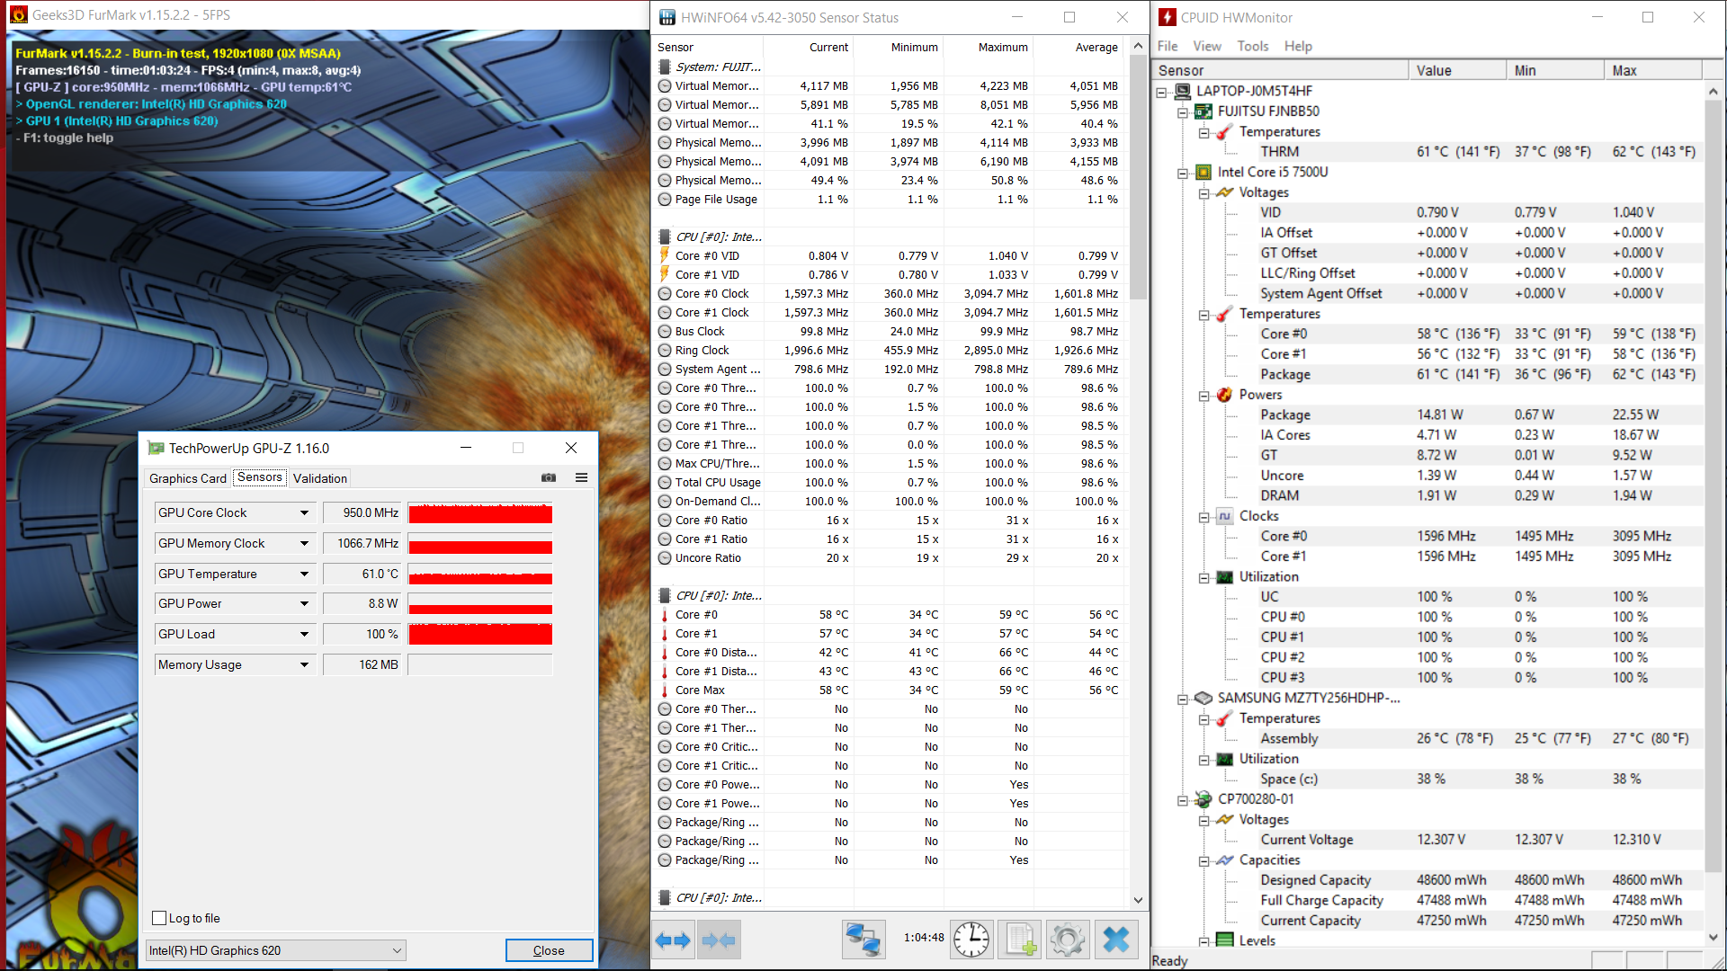
Task: Click GPU Temperature red graph bar
Action: 480,575
